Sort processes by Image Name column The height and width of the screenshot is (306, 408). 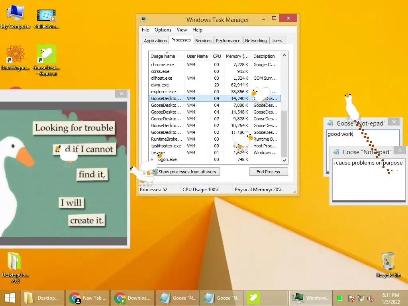point(167,56)
